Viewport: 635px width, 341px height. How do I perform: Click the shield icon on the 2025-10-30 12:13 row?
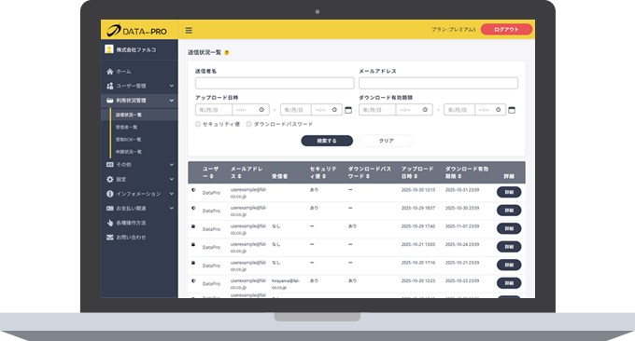(193, 190)
